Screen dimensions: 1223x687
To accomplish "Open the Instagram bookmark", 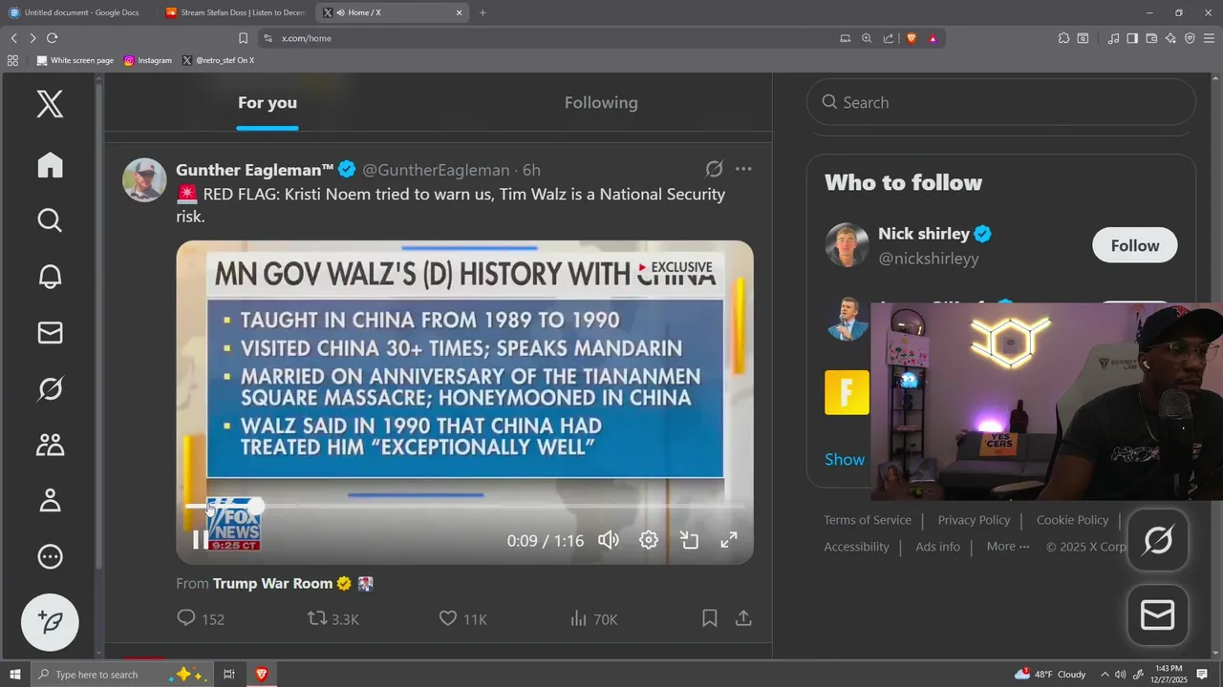I will tap(148, 60).
